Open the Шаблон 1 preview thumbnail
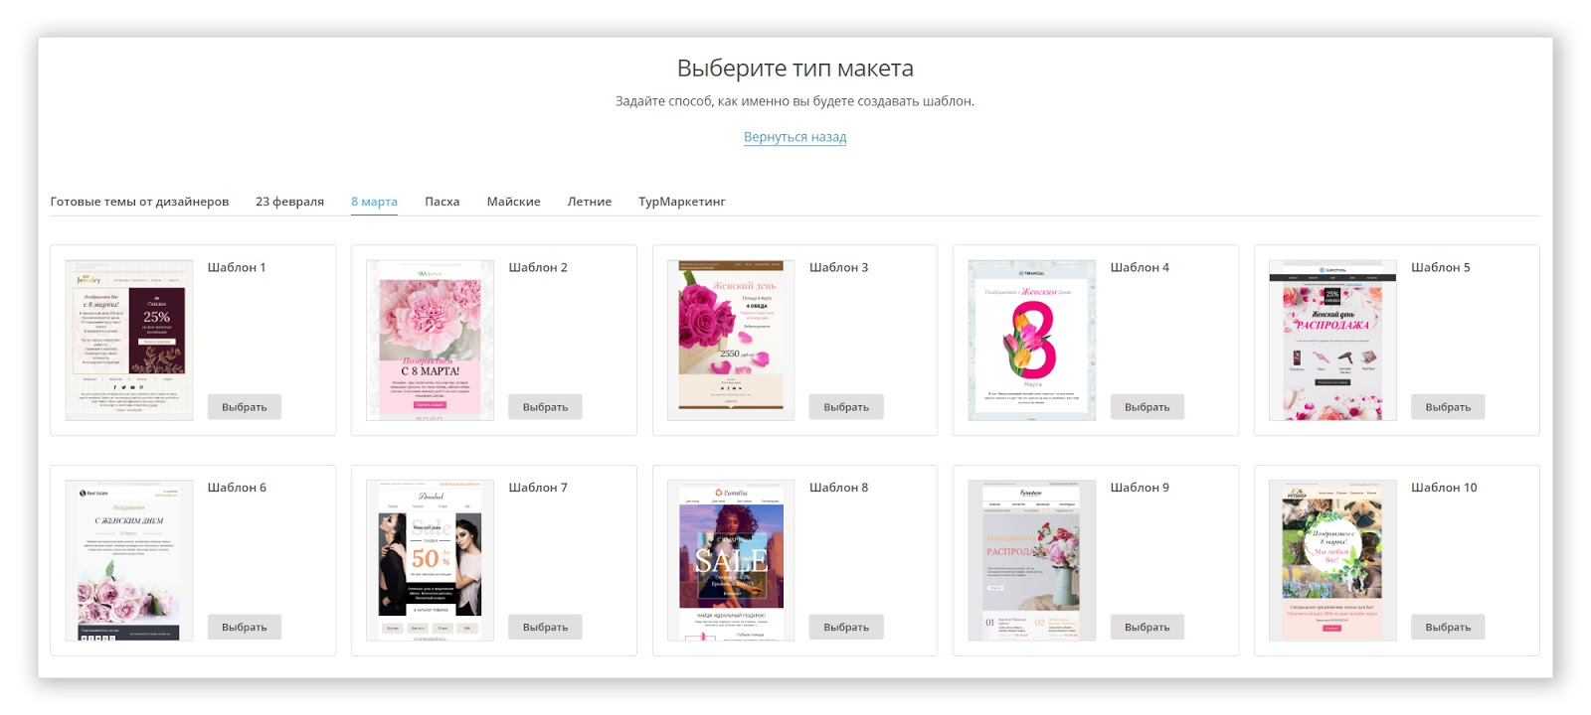Image resolution: width=1591 pixels, height=715 pixels. (129, 341)
